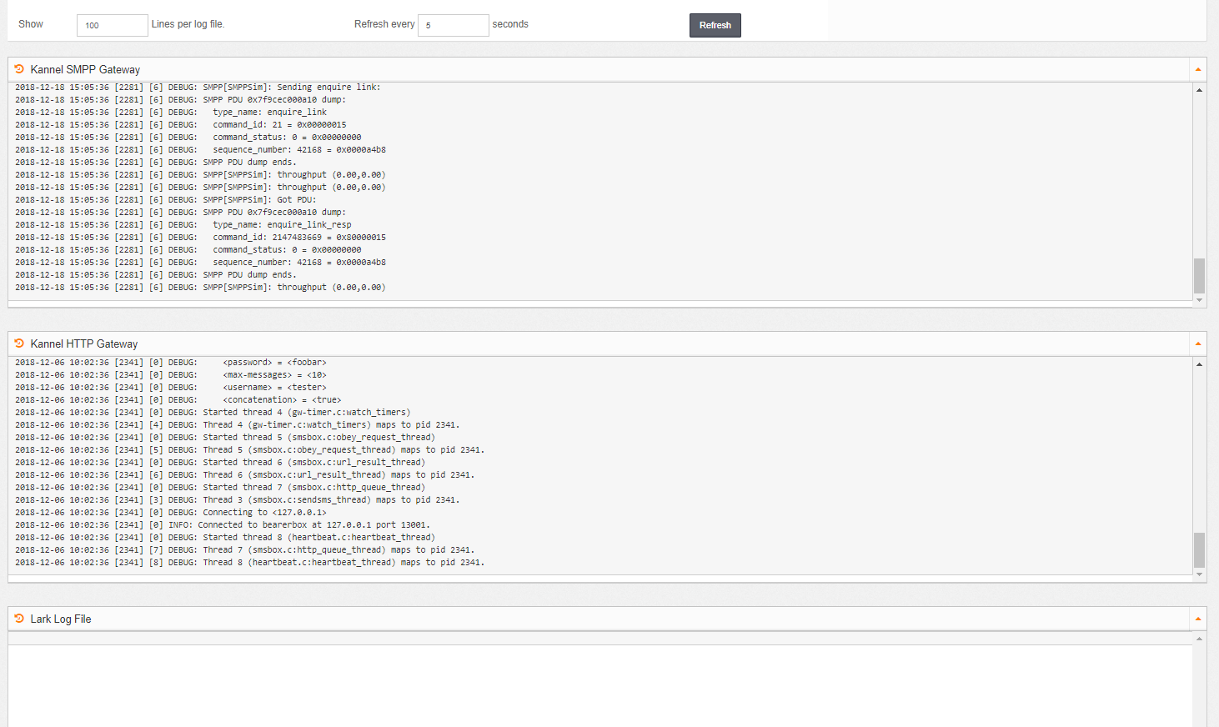
Task: Click the '<username> = <tester>' log line
Action: coord(171,388)
